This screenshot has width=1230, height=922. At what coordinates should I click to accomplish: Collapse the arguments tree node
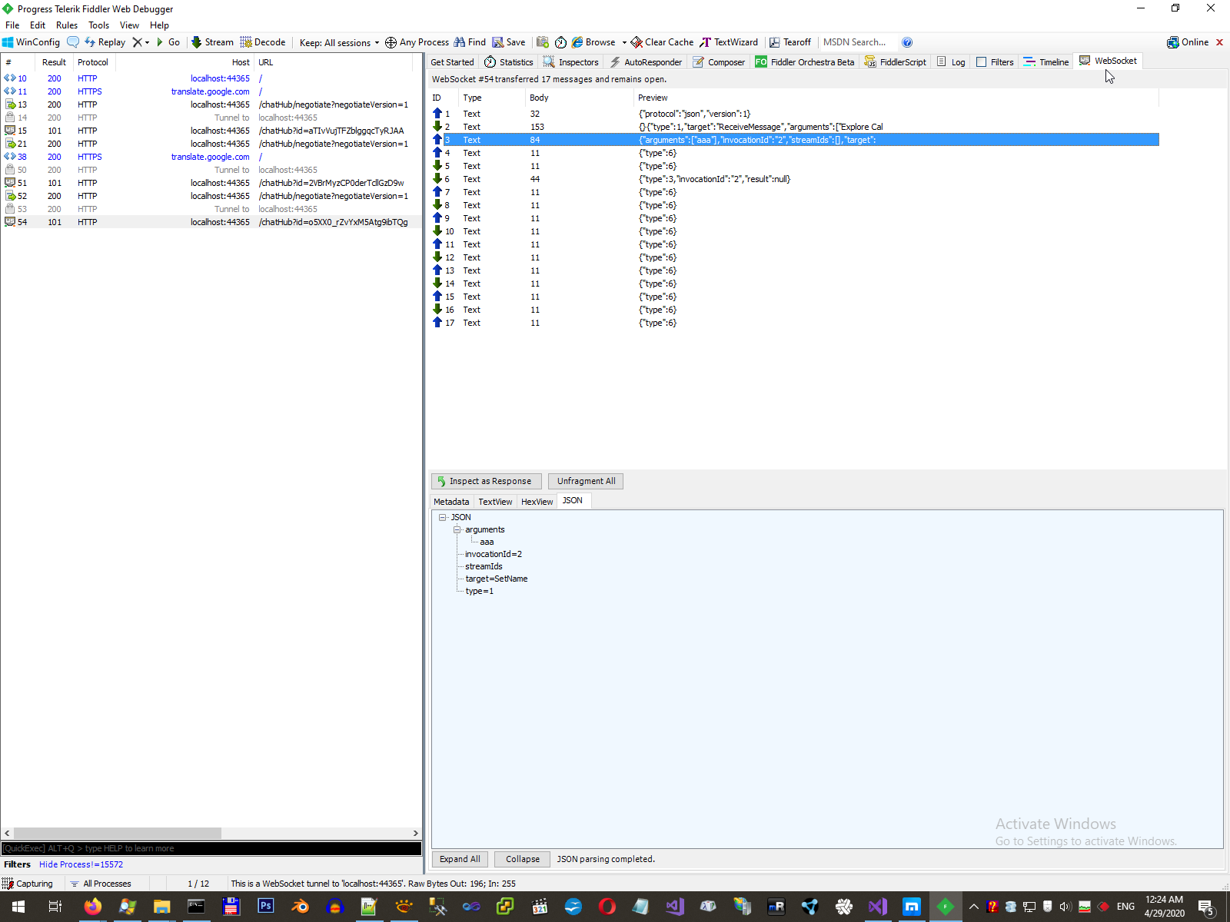pyautogui.click(x=457, y=529)
